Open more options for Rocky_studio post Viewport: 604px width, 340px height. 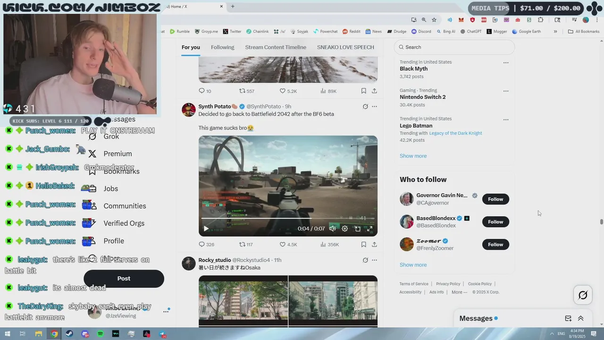click(x=374, y=260)
